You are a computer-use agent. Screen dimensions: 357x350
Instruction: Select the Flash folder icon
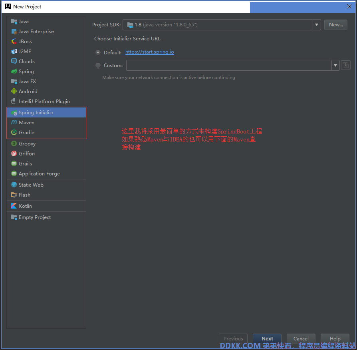point(14,195)
